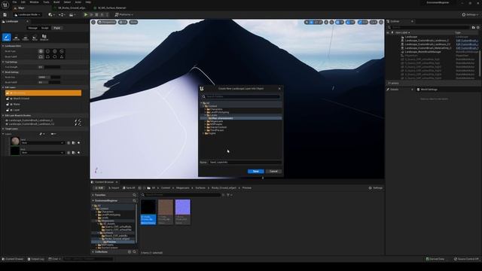Select the Noise tool icon
Viewport: 482px width, 271px height.
(35, 38)
